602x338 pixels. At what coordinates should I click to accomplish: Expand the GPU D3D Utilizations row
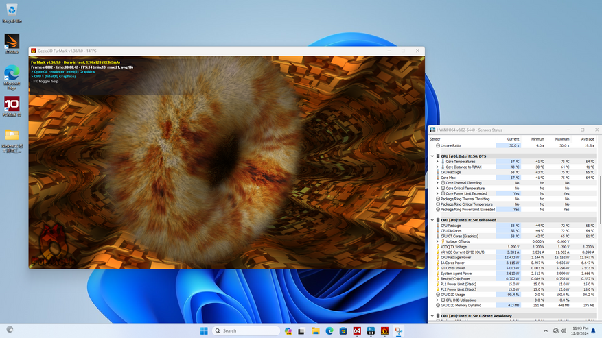point(437,300)
